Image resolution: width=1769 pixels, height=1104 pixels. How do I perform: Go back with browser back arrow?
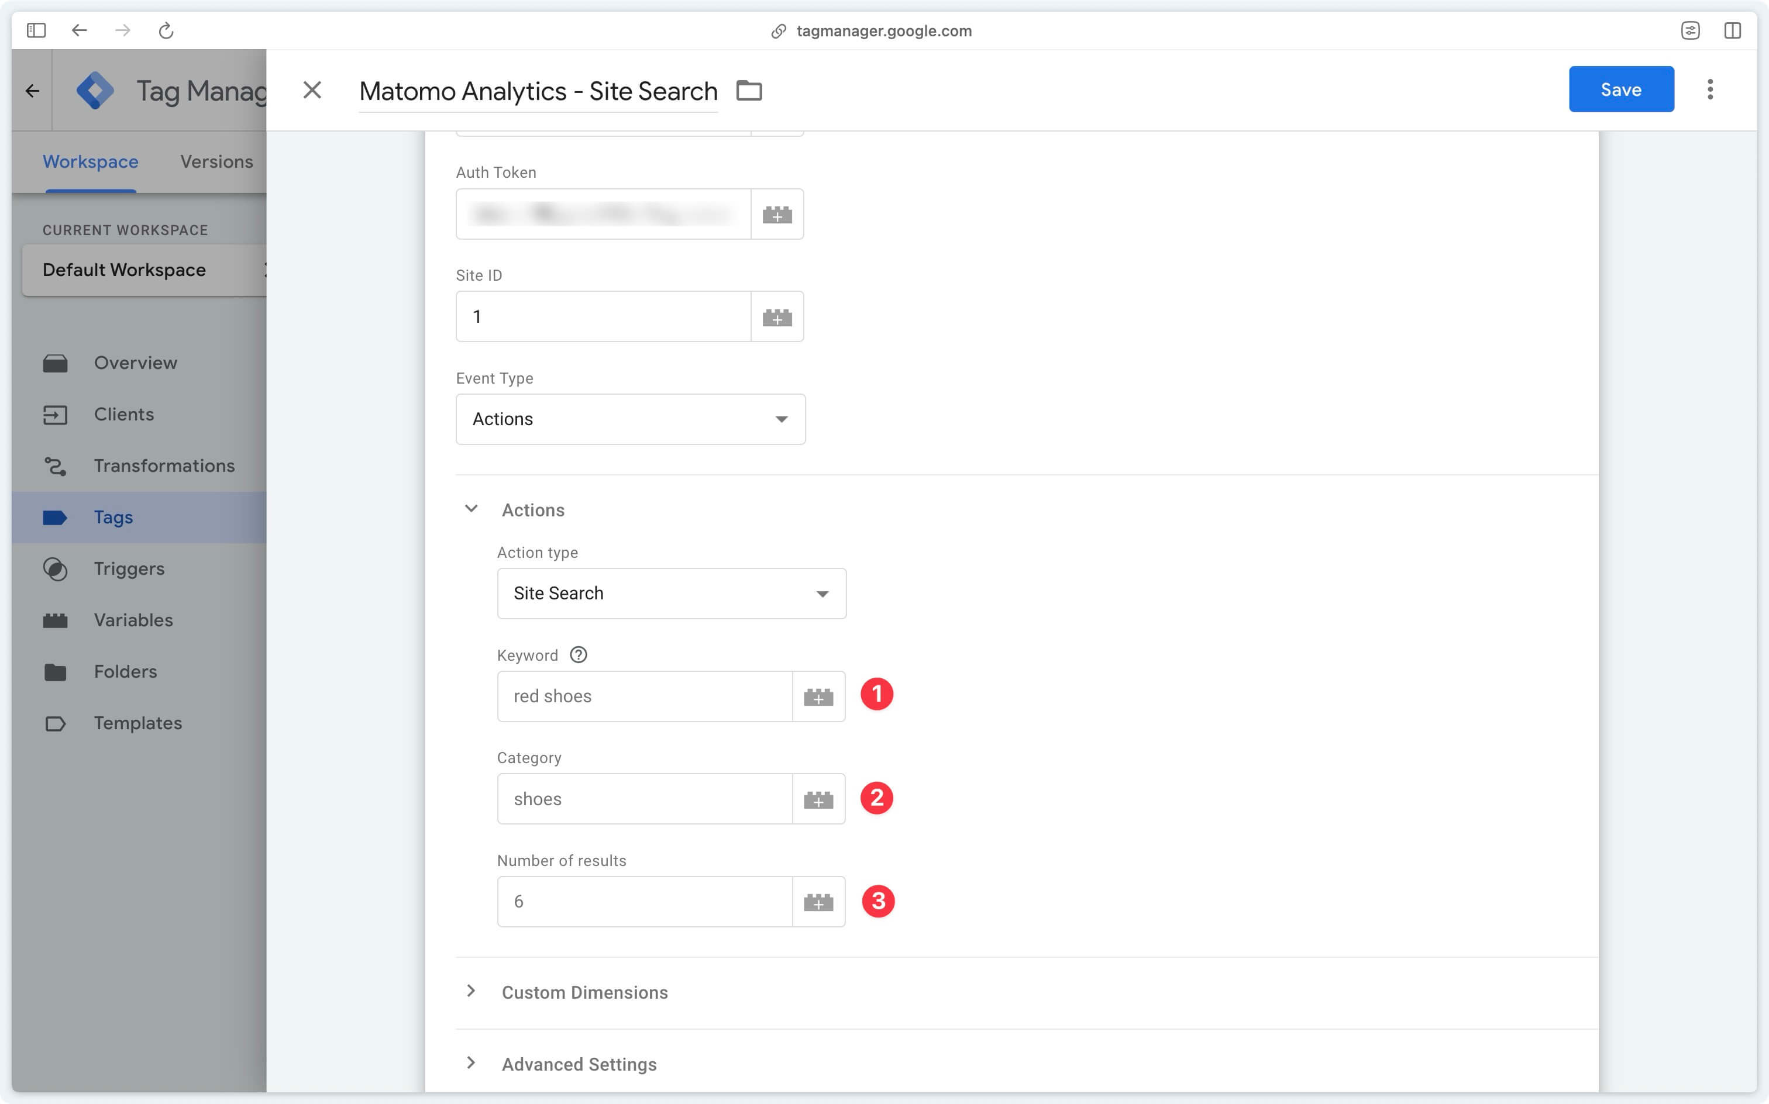79,30
